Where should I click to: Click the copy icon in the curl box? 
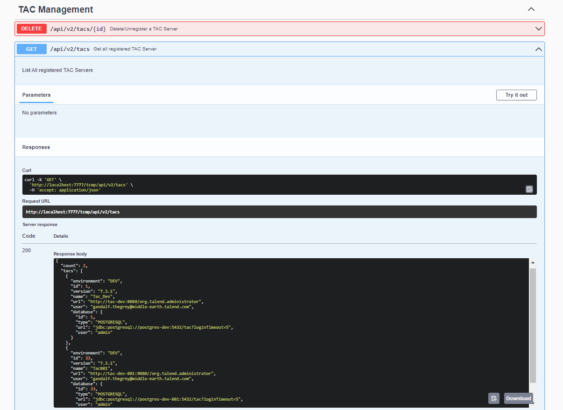529,189
